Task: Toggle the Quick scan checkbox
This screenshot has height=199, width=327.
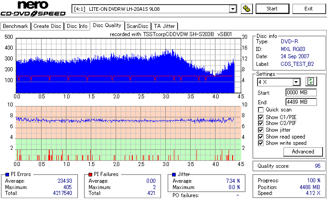Action: (x=261, y=110)
